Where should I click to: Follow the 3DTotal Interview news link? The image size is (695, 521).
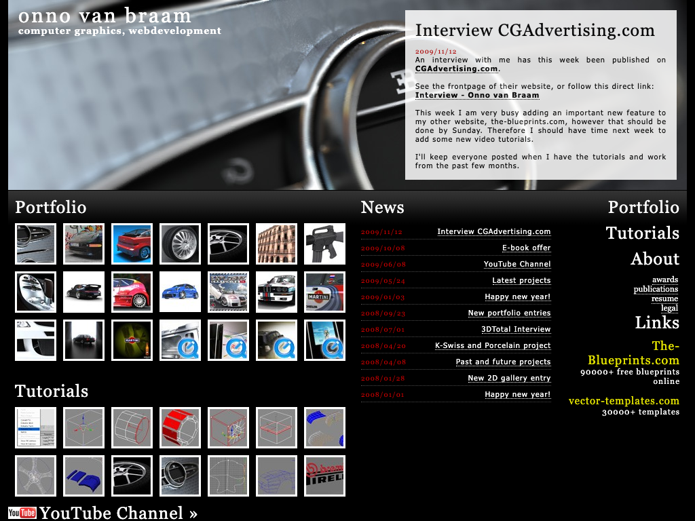pos(516,329)
